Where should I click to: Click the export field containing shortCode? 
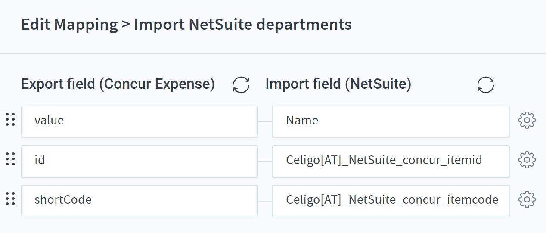tap(140, 201)
